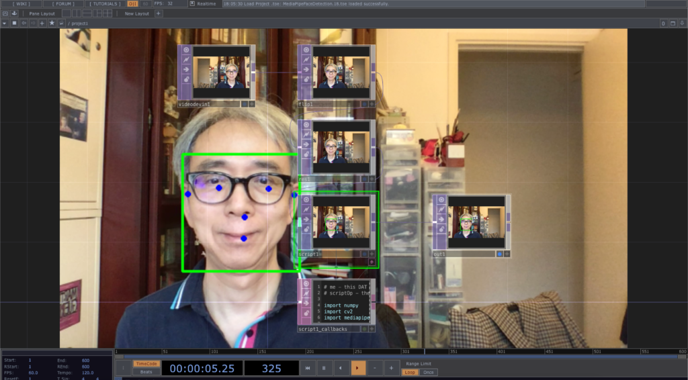Select the top-bottom split pane layout
The width and height of the screenshot is (688, 380).
click(87, 13)
